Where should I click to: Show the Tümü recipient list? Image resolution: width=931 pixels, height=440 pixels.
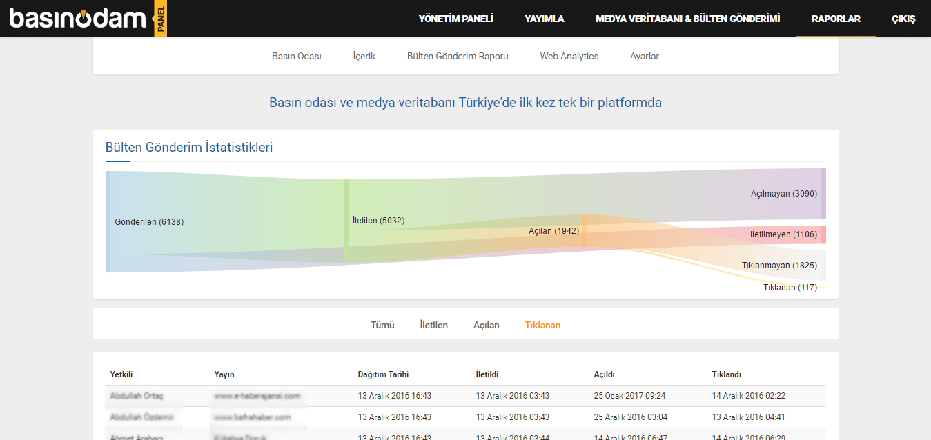click(382, 325)
